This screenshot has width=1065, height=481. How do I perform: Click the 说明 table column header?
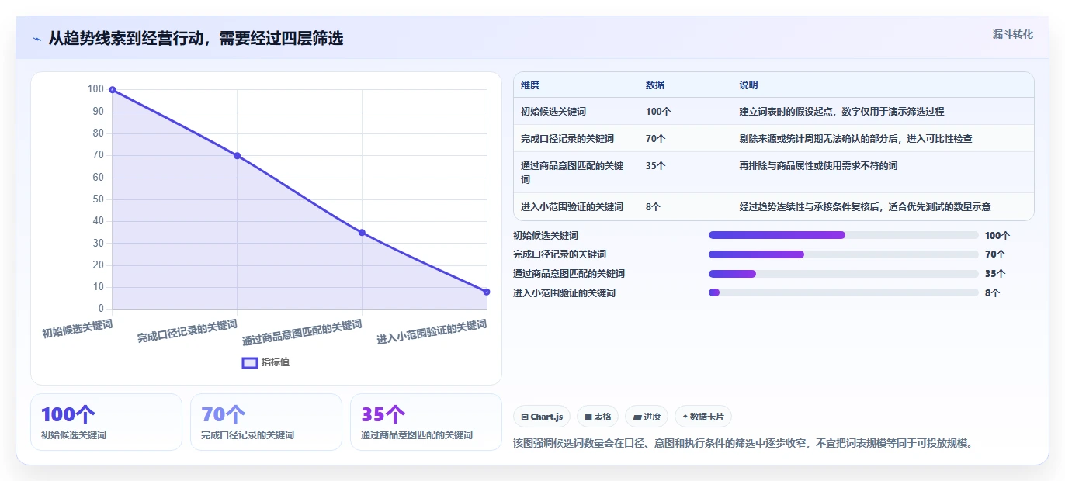tap(748, 85)
